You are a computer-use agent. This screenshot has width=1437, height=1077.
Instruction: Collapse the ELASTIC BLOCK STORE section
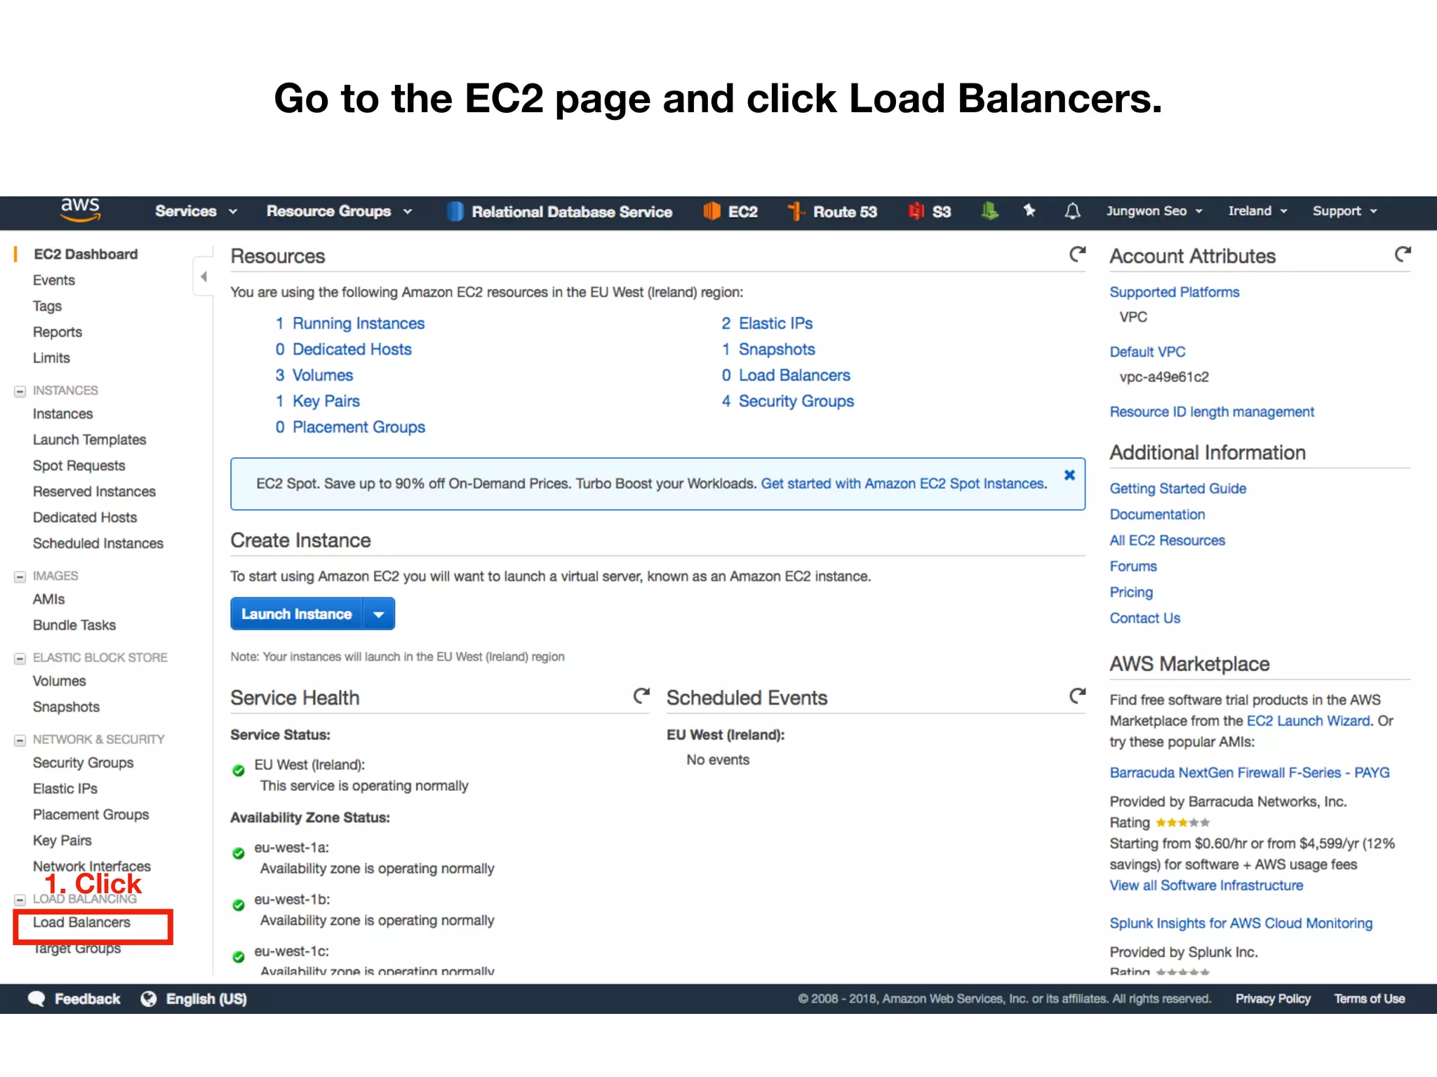[20, 658]
